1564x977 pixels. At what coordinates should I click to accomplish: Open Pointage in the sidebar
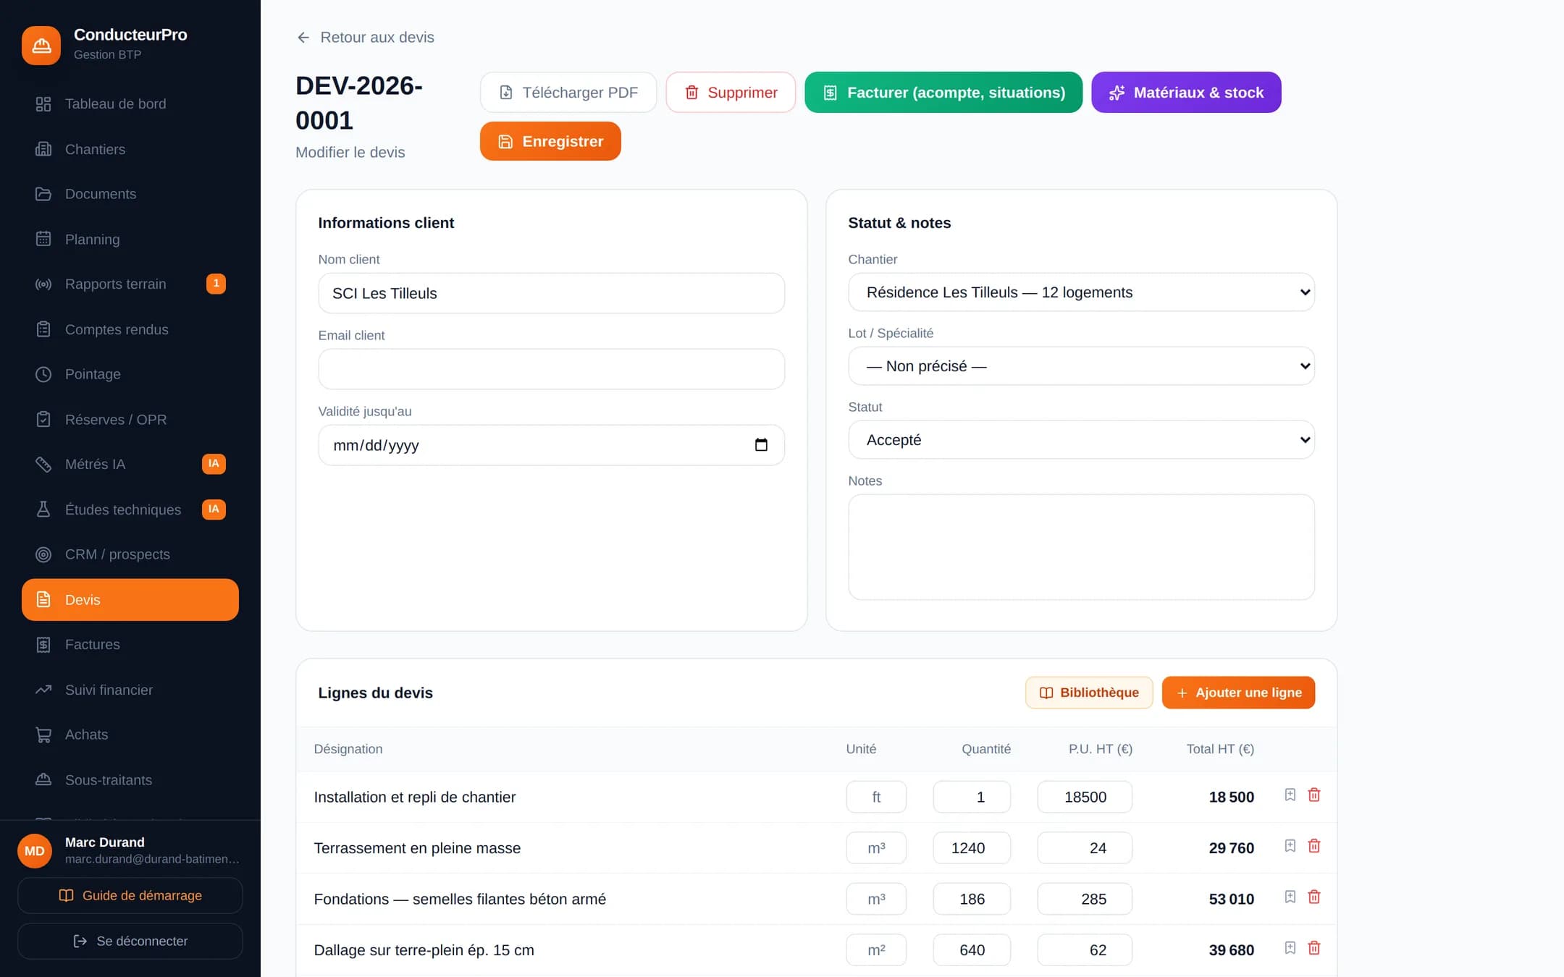[130, 374]
